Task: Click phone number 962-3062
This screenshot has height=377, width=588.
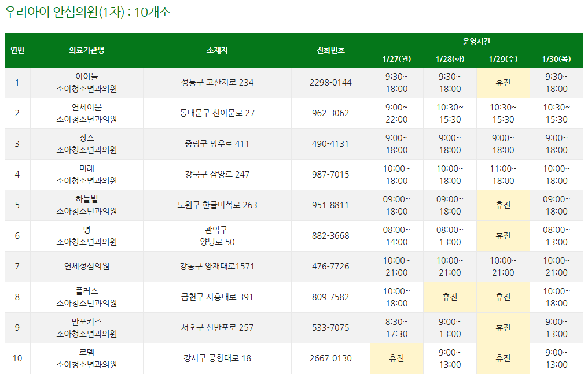Action: 330,113
